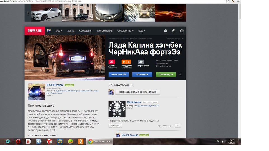Click the system tray volume icon
269x151 pixels.
pyautogui.click(x=223, y=141)
